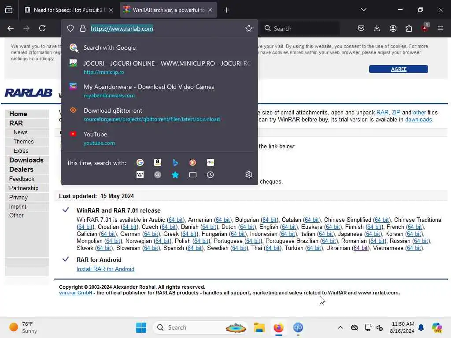The image size is (451, 338).
Task: Open the Firefox hamburger menu
Action: pyautogui.click(x=440, y=28)
